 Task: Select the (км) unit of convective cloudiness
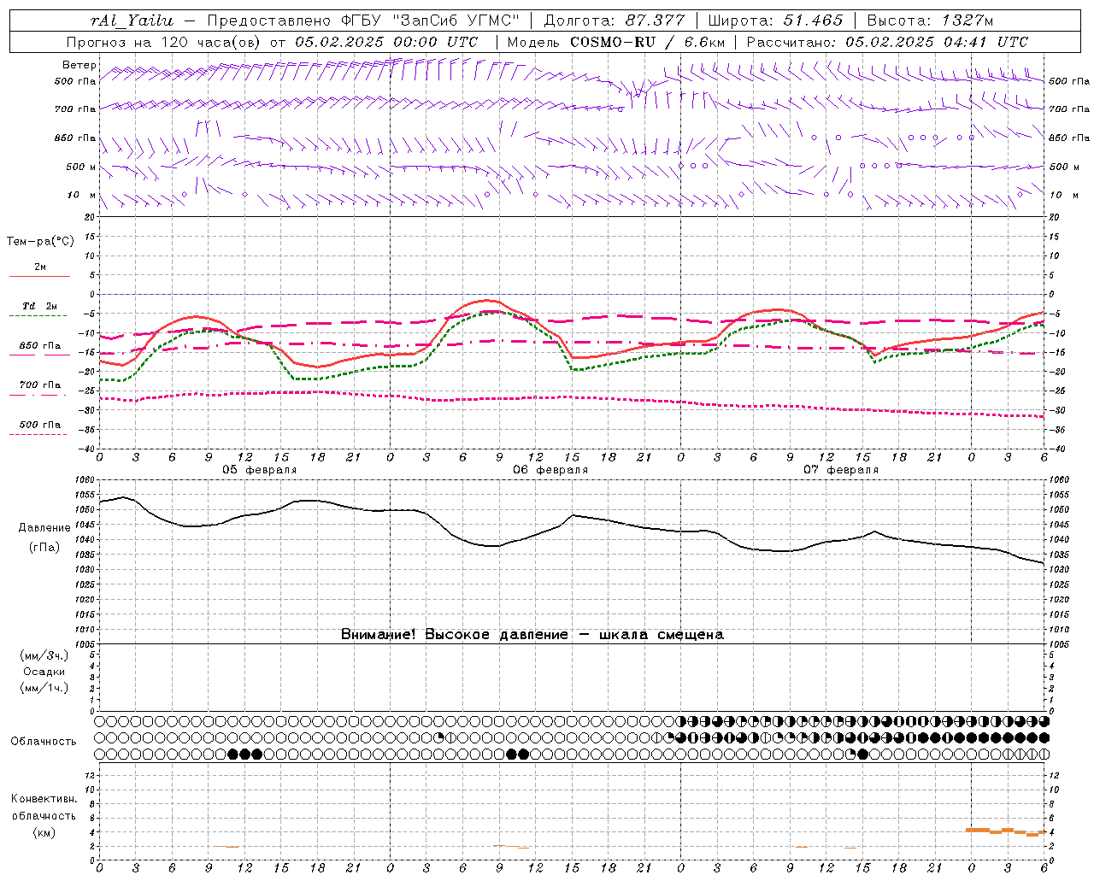[x=44, y=832]
